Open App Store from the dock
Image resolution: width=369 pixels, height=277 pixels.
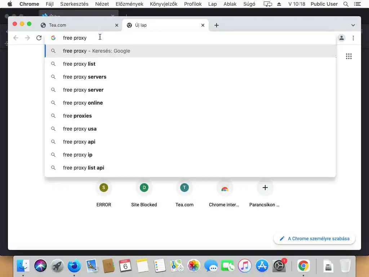262,266
